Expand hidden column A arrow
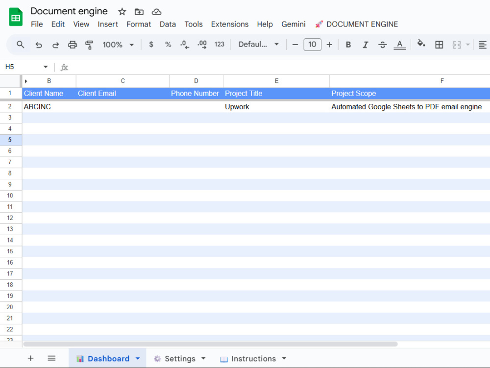 pyautogui.click(x=26, y=81)
